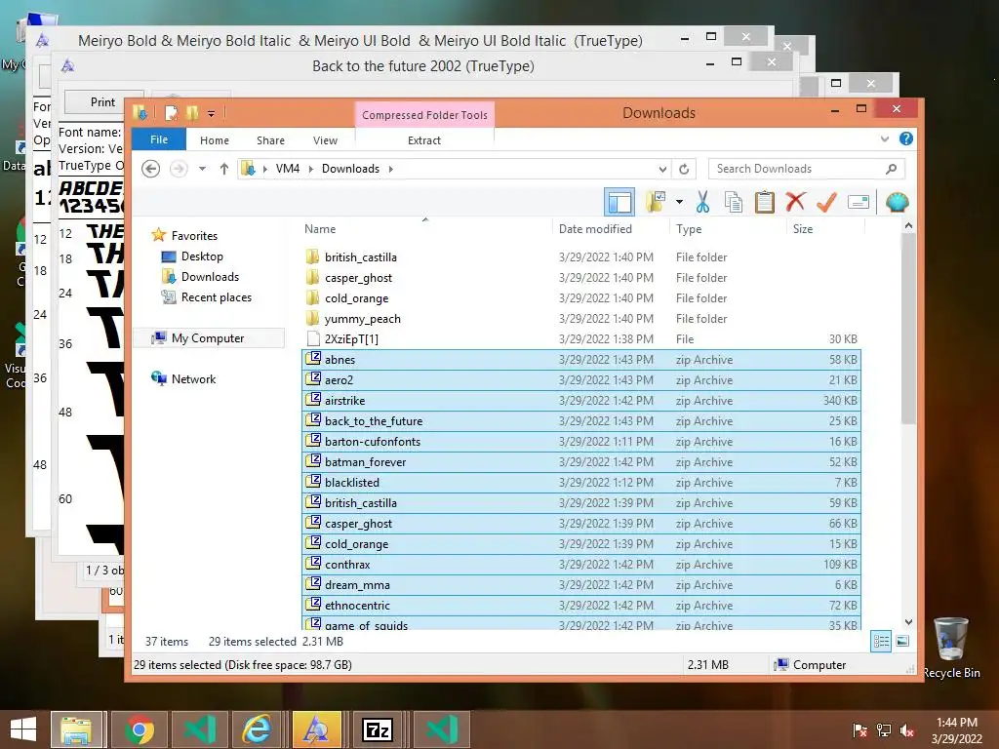The height and width of the screenshot is (749, 999).
Task: Click the muted volume tray icon
Action: pyautogui.click(x=906, y=730)
